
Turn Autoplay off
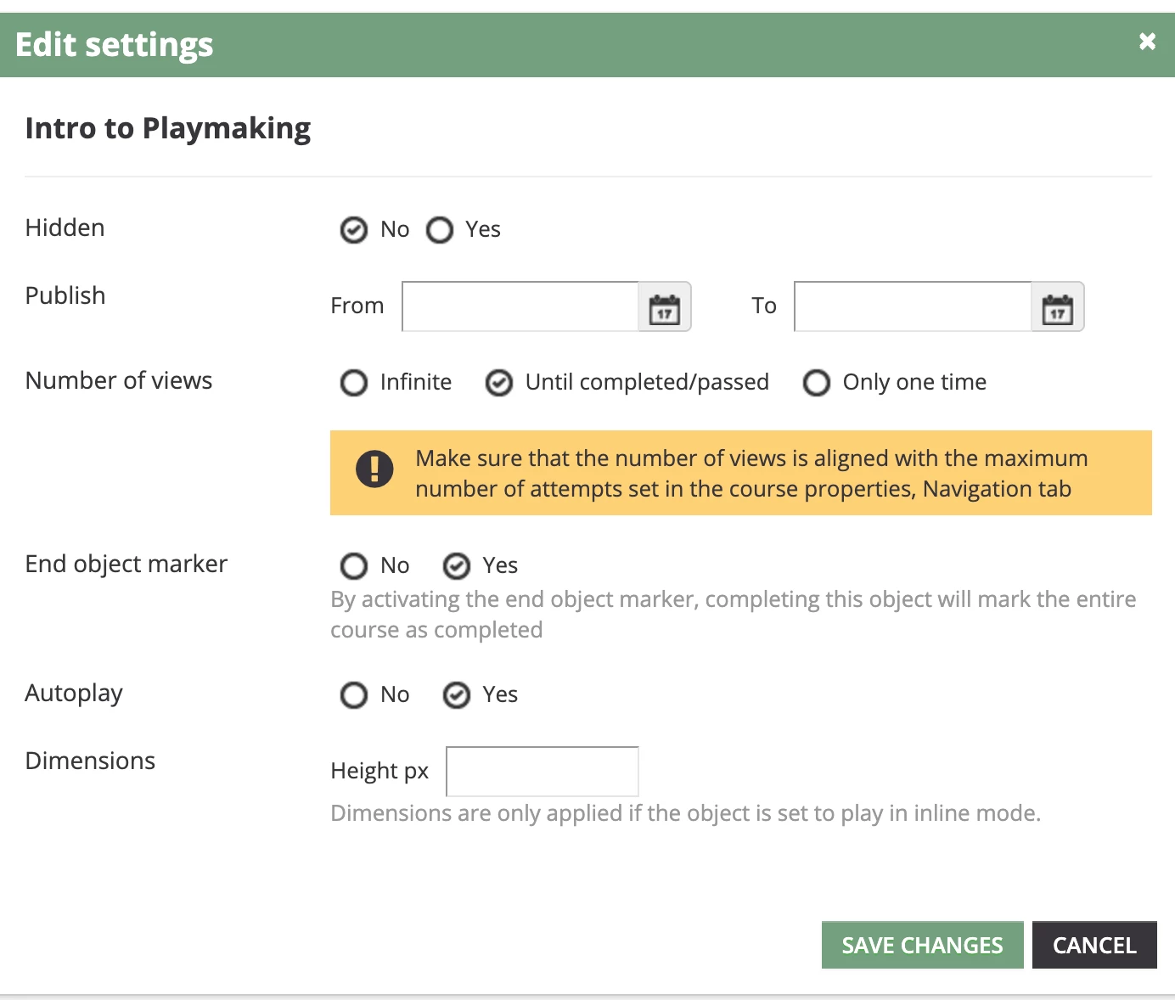point(354,695)
